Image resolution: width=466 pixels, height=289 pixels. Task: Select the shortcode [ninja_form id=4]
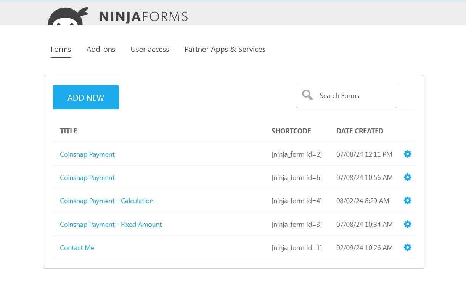click(x=296, y=201)
